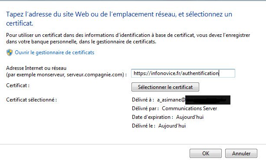Select the 'Délivré à :' label text
The width and height of the screenshot is (266, 167).
coord(143,100)
